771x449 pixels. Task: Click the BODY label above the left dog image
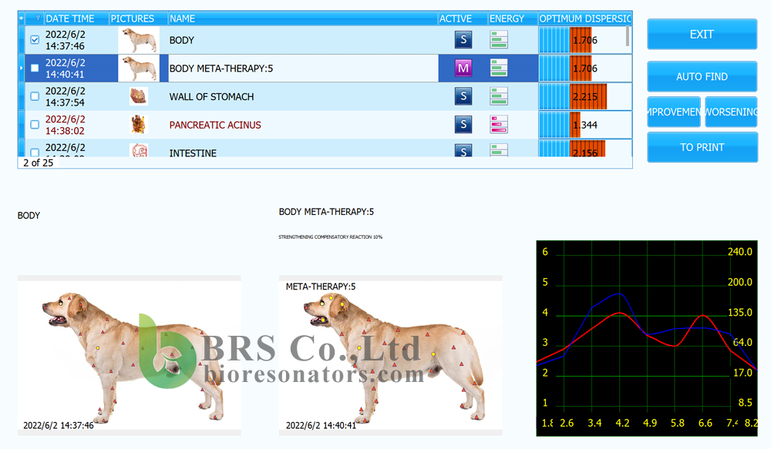pos(29,216)
